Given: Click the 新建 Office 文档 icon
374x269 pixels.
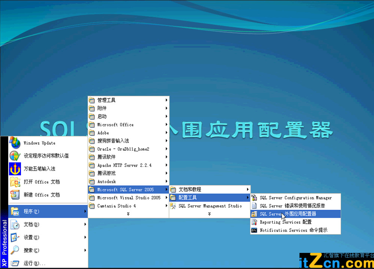Looking at the screenshot, I should 15,195.
